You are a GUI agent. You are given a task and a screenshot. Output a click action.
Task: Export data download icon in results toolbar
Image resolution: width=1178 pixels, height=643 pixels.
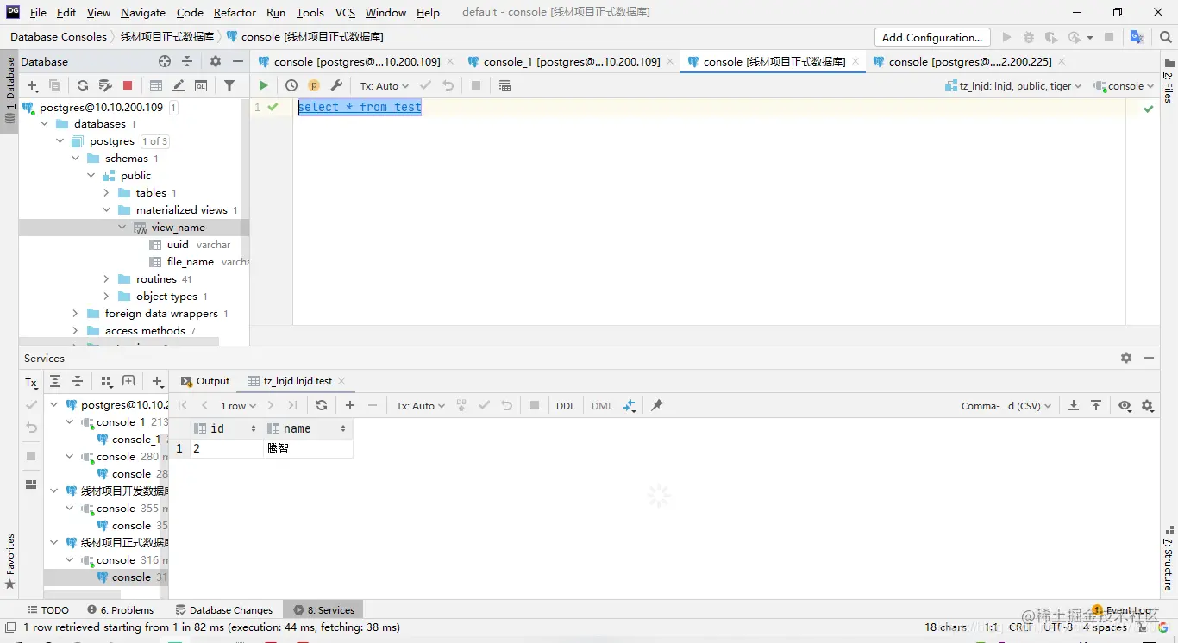[1074, 405]
